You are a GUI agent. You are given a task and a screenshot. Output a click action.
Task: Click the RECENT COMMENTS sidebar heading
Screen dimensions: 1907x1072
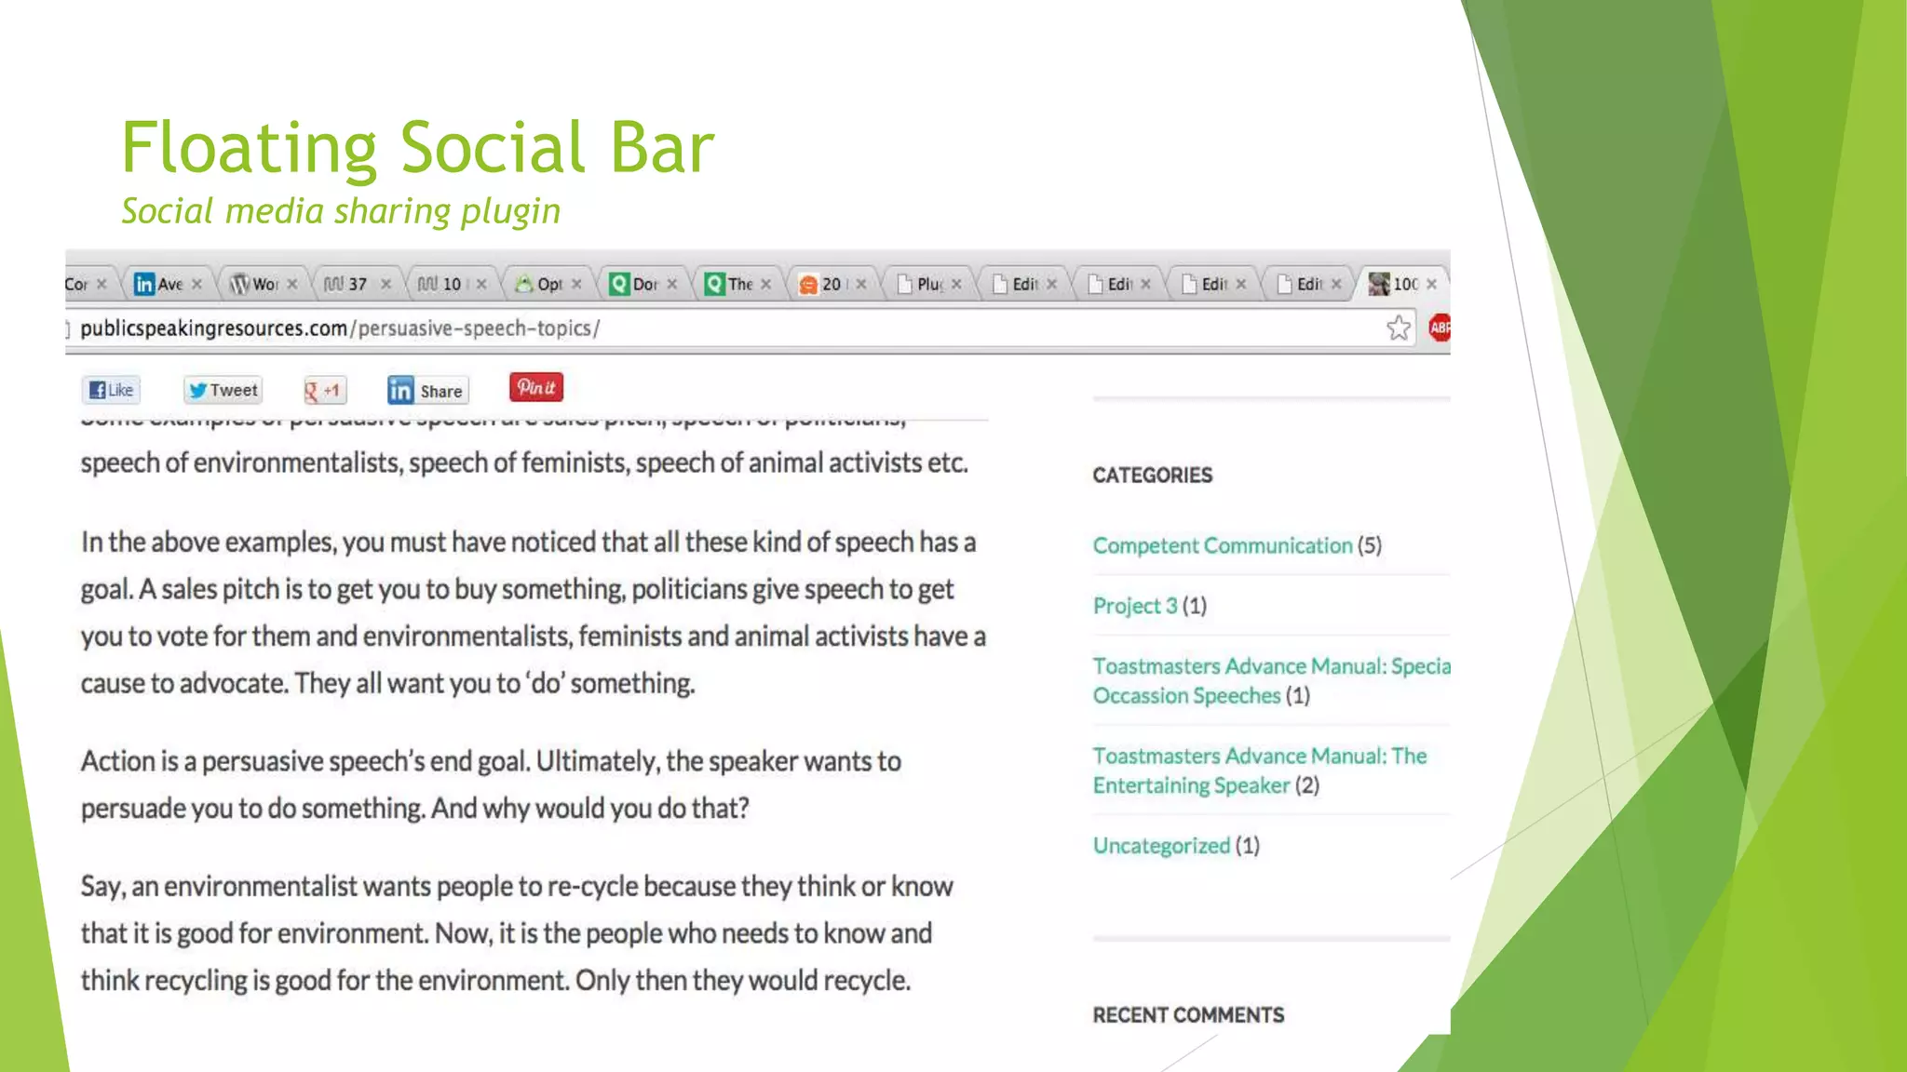[1188, 1015]
